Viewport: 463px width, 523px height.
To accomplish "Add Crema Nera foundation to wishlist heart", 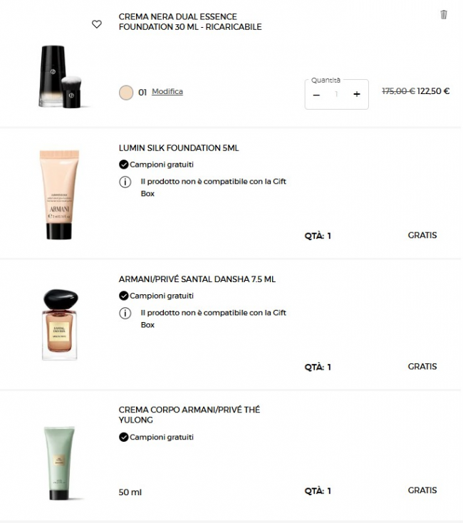I will pyautogui.click(x=97, y=24).
